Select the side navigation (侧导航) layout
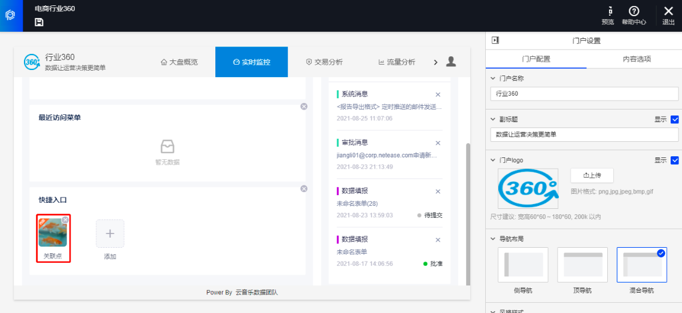The image size is (682, 313). point(523,265)
